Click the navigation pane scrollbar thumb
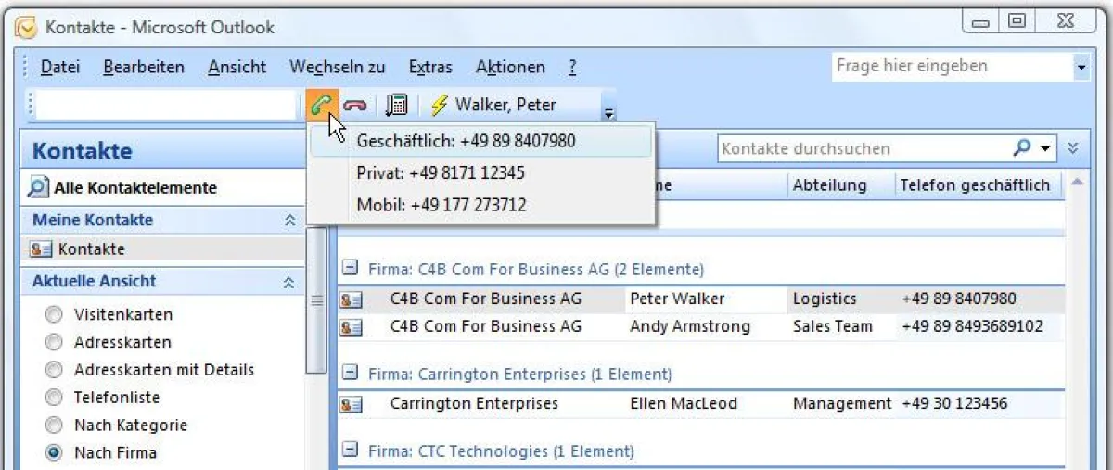The width and height of the screenshot is (1113, 470). (x=316, y=299)
